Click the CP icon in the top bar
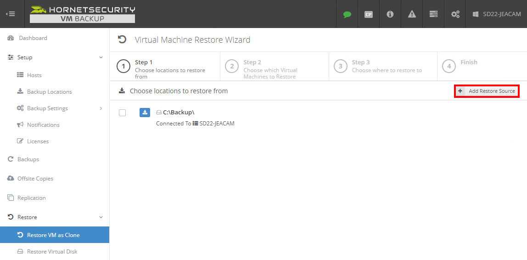The height and width of the screenshot is (260, 527). click(368, 14)
